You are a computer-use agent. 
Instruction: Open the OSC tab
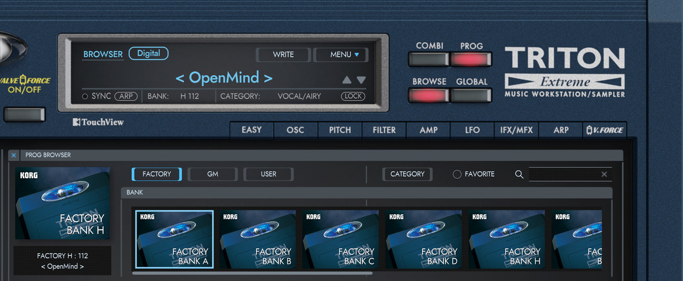(x=296, y=130)
